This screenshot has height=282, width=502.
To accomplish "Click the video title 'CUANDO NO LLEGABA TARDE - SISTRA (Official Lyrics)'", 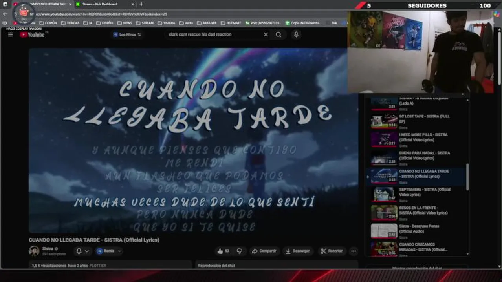I will pos(94,240).
